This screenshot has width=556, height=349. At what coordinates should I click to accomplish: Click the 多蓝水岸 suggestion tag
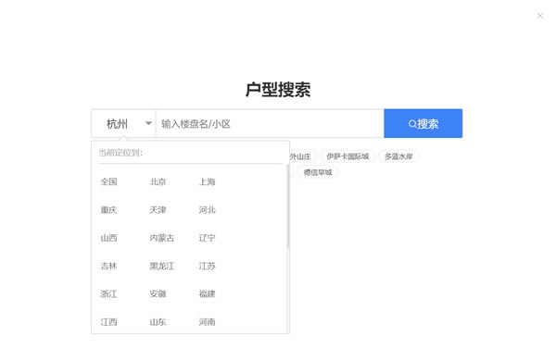398,156
